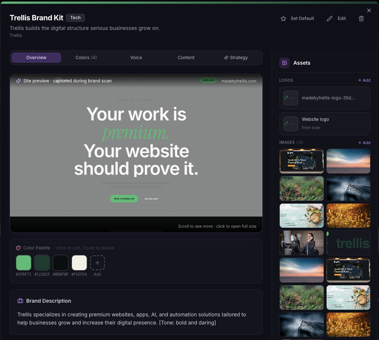Image resolution: width=379 pixels, height=340 pixels.
Task: Click the brand tagline under the title
Action: 85,28
